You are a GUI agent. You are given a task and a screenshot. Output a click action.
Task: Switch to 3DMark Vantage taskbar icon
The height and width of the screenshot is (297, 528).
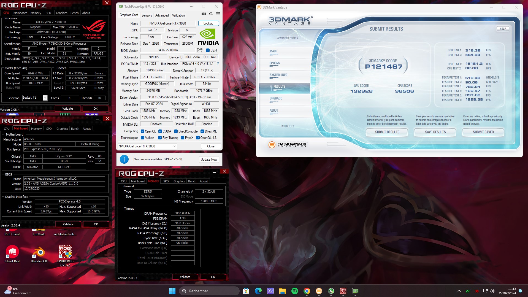click(x=319, y=291)
